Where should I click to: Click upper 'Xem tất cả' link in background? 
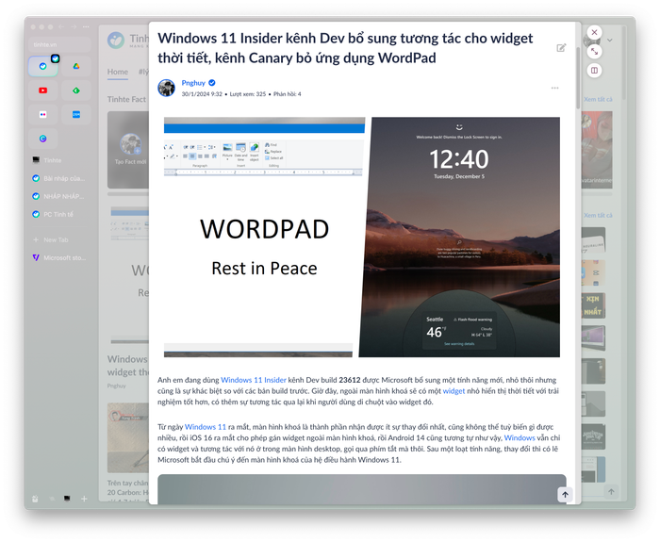598,99
